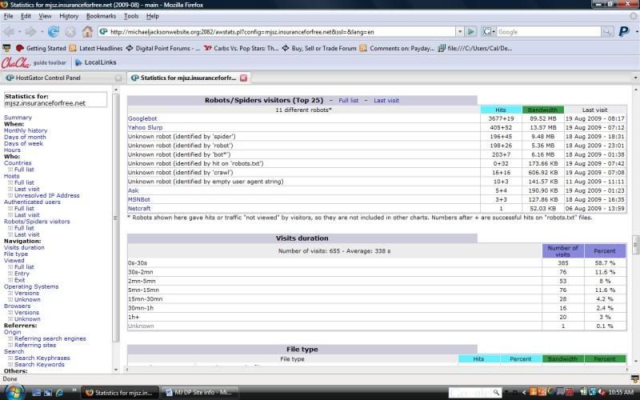Open Last visit link in Robots/Spiders header

click(386, 101)
